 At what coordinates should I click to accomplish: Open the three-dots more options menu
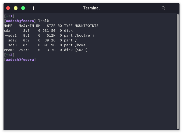[174, 8]
